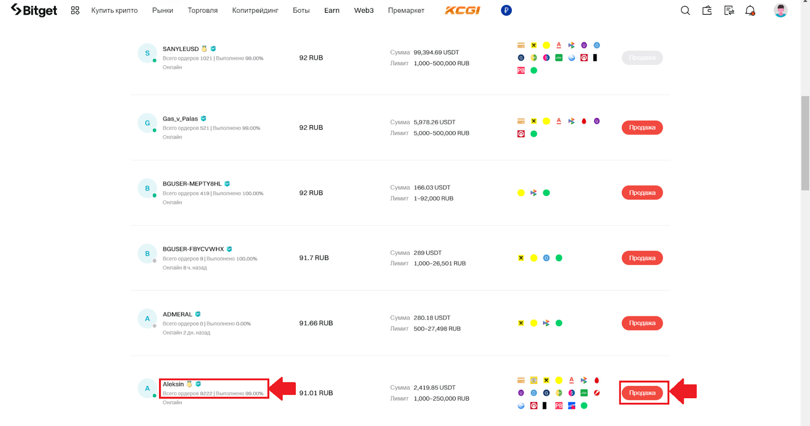Screen dimensions: 810x426
Task: Click red PB payment icon in SANYLEUSD row
Action: (521, 70)
